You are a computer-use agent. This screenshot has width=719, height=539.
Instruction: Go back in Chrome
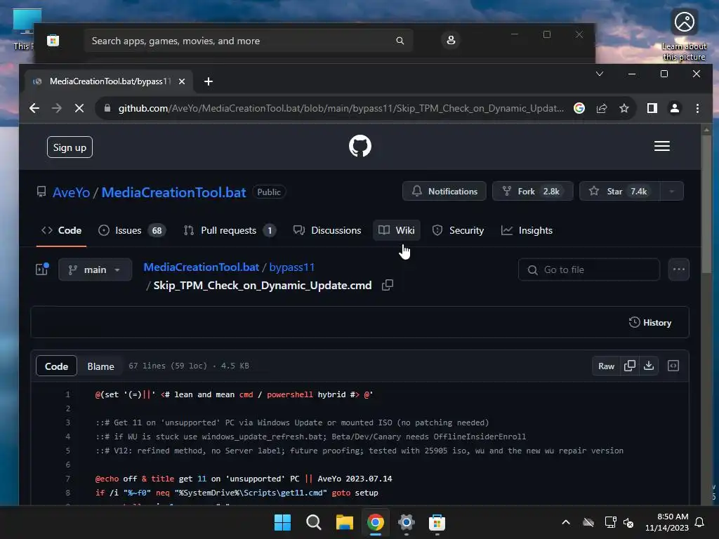(x=34, y=108)
